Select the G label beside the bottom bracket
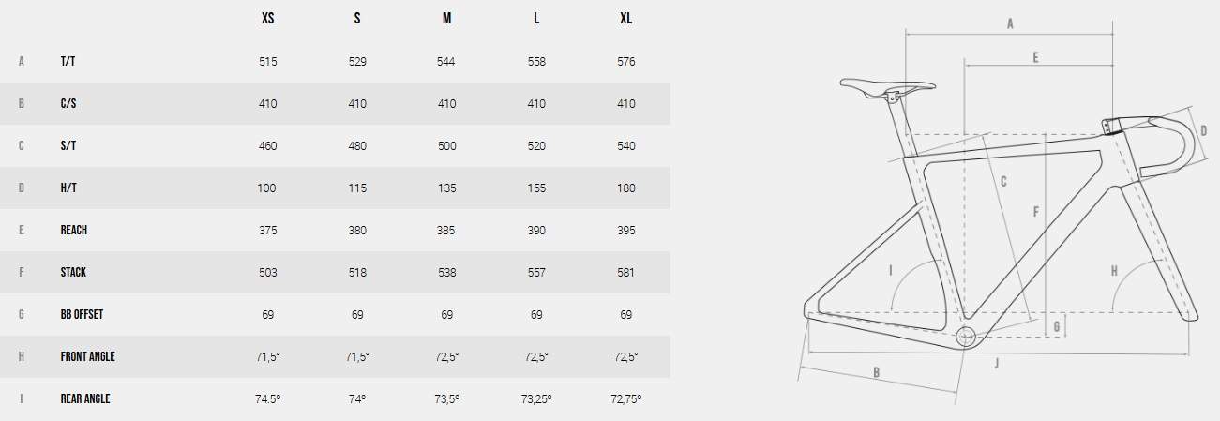This screenshot has height=421, width=1220. click(1056, 326)
